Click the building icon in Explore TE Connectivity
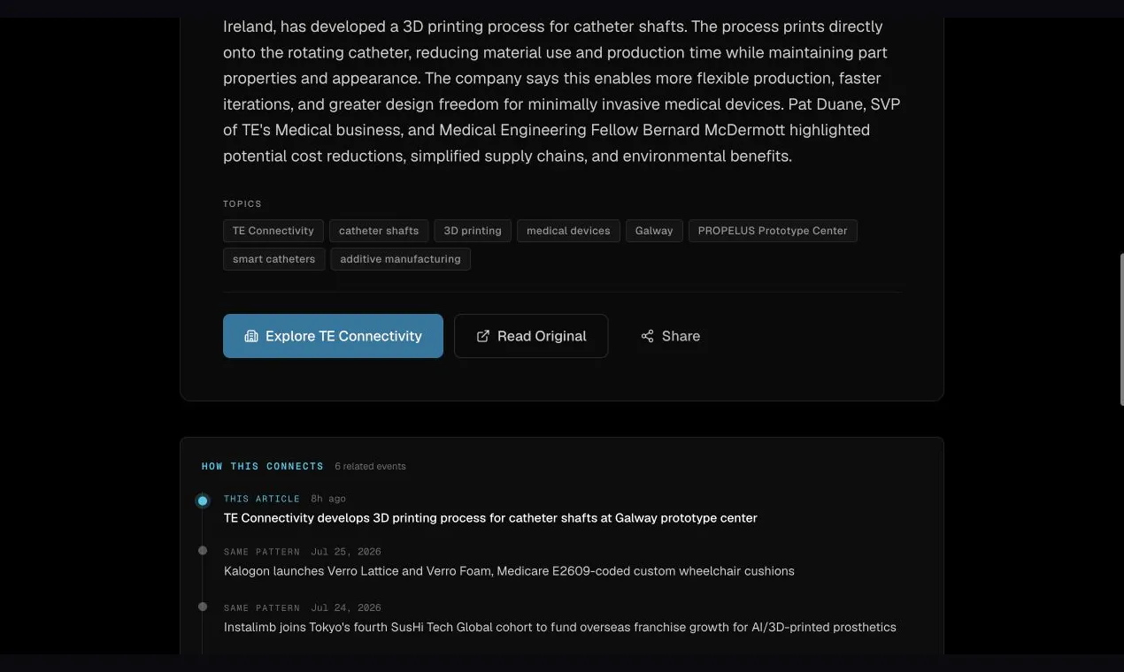This screenshot has height=672, width=1124. coord(251,336)
